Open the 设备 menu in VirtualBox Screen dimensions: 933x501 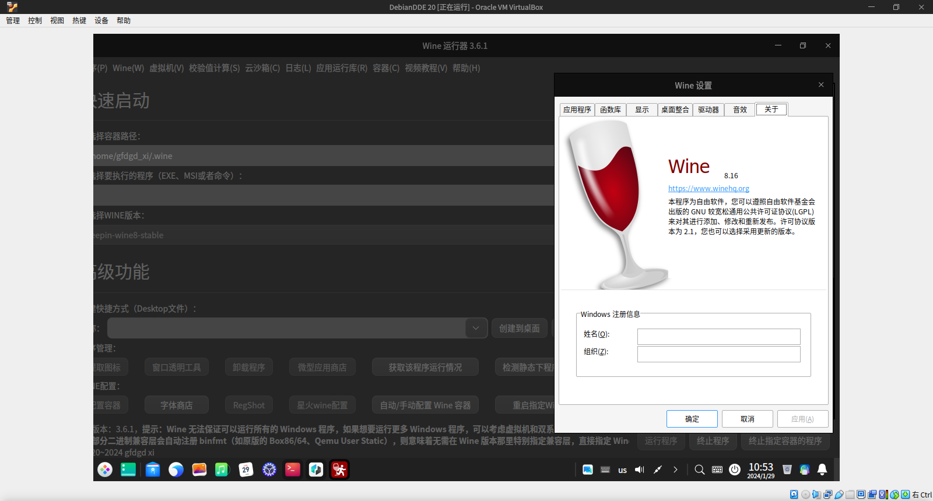[x=101, y=20]
